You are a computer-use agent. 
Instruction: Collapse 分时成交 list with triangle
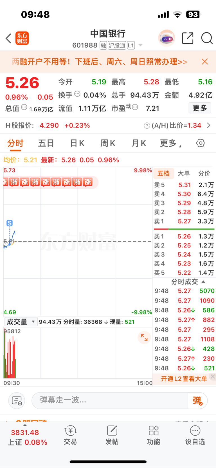(x=203, y=282)
